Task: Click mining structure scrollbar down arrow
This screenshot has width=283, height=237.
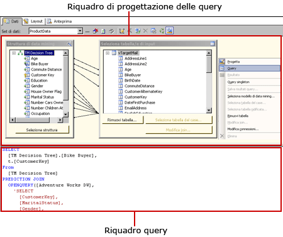Action: pyautogui.click(x=65, y=114)
